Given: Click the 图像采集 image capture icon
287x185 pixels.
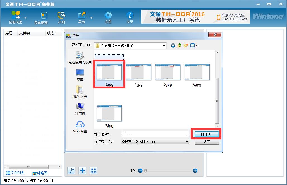Looking at the screenshot, I should click(16, 15).
